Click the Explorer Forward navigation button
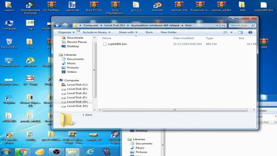This screenshot has height=156, width=277. coord(65,26)
